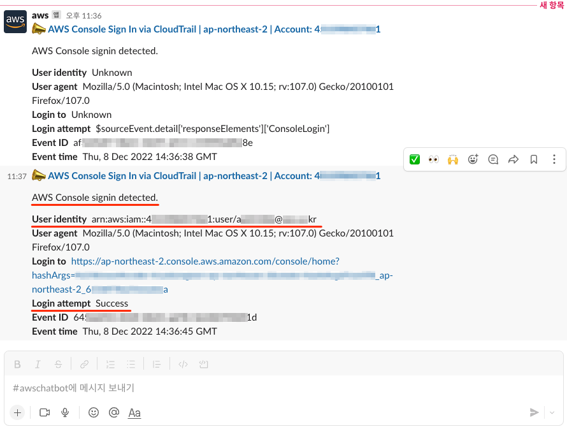Hide the formatting toolbar with the Aa button
This screenshot has height=429, width=567.
pyautogui.click(x=134, y=412)
